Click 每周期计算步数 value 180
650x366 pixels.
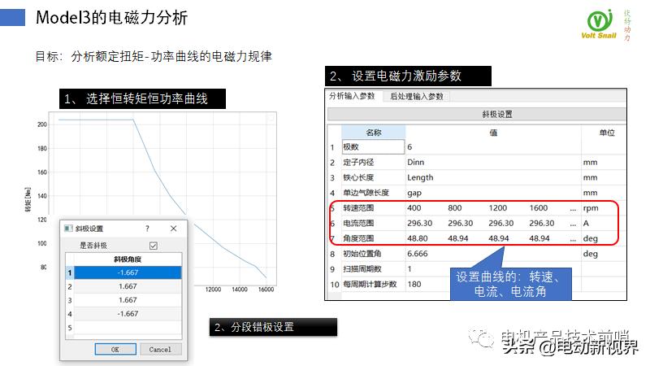coord(414,284)
